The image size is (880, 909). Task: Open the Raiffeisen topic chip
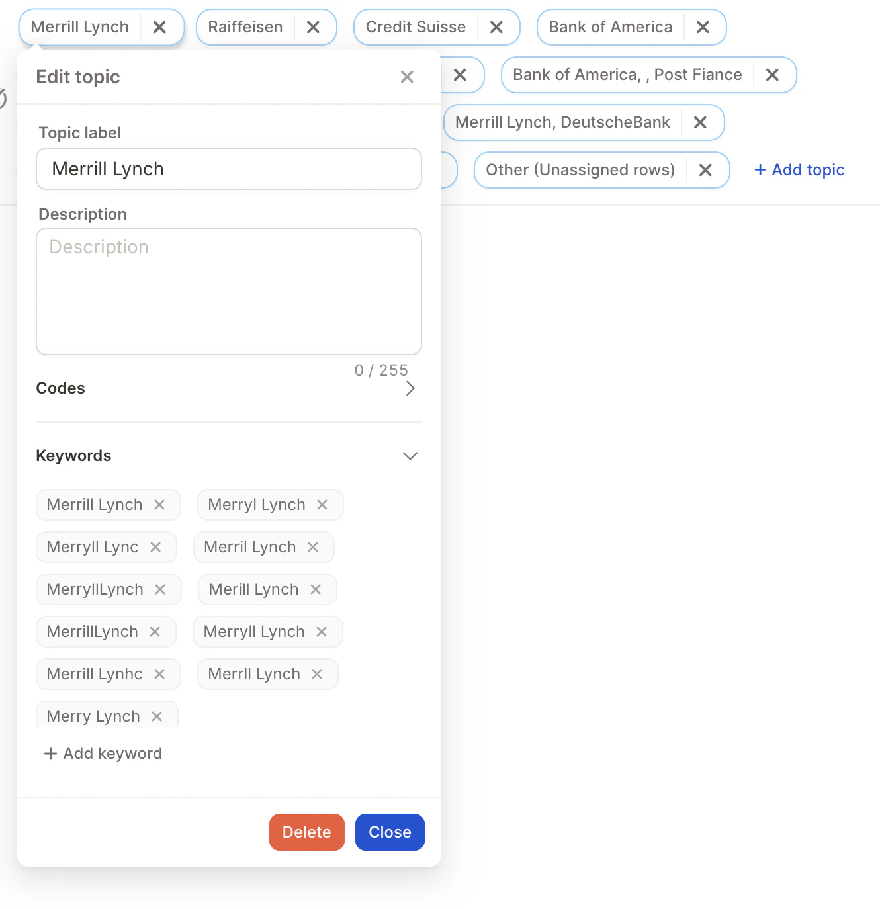coord(245,27)
